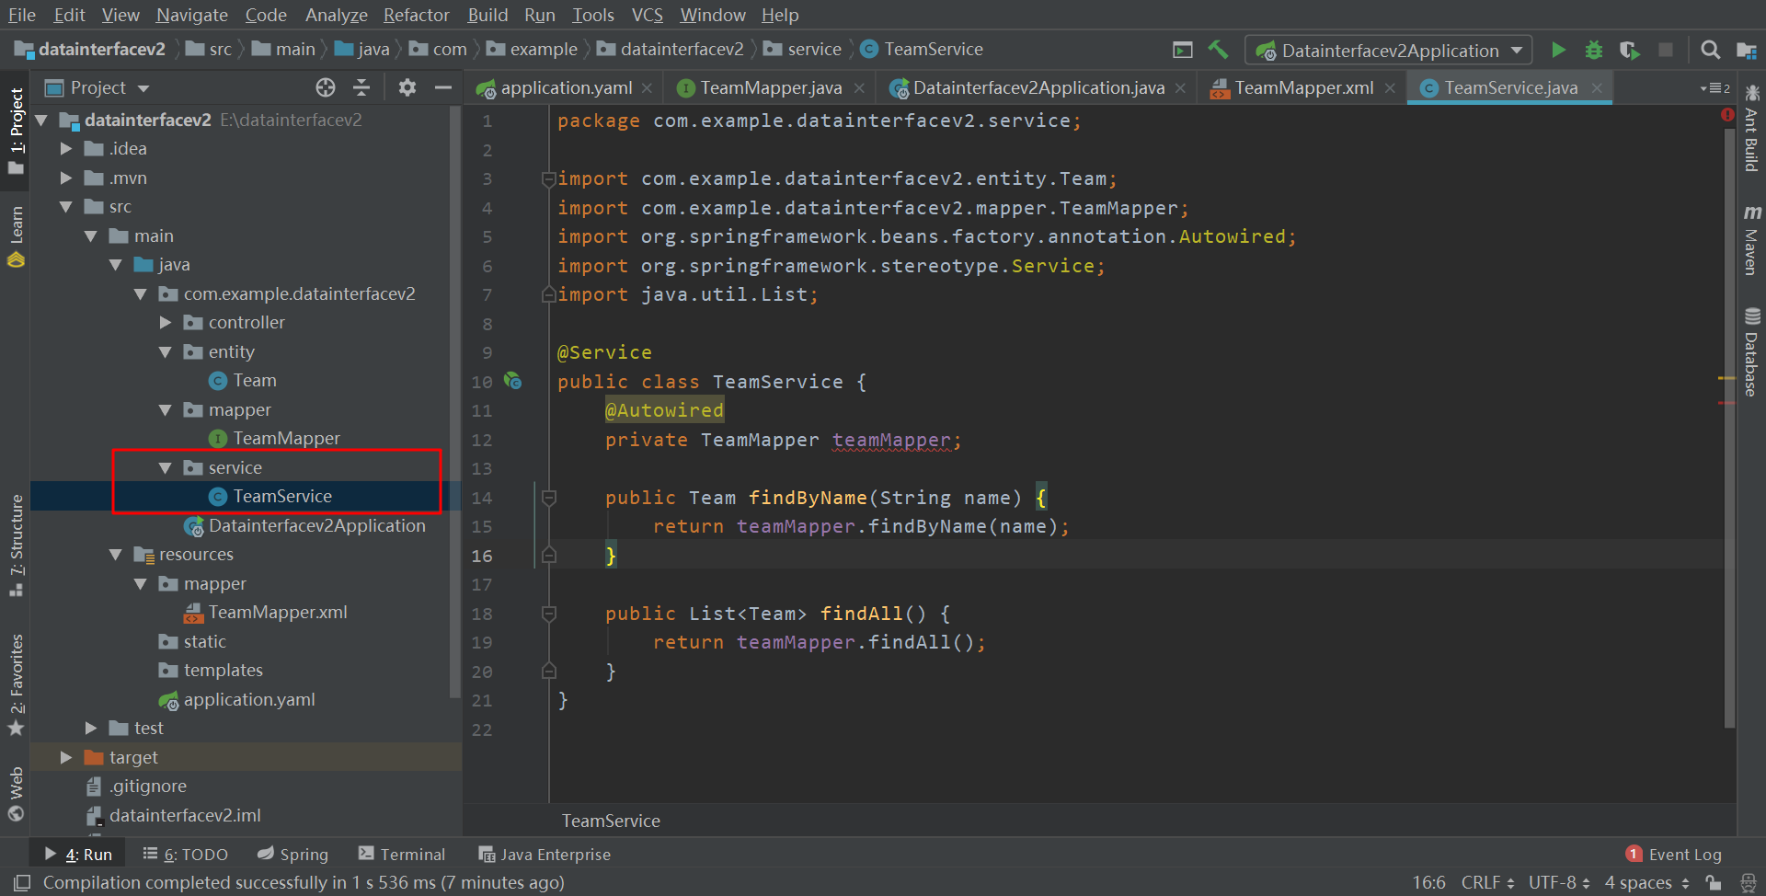Build project with the hammer icon
Image resolution: width=1766 pixels, height=896 pixels.
[1219, 50]
